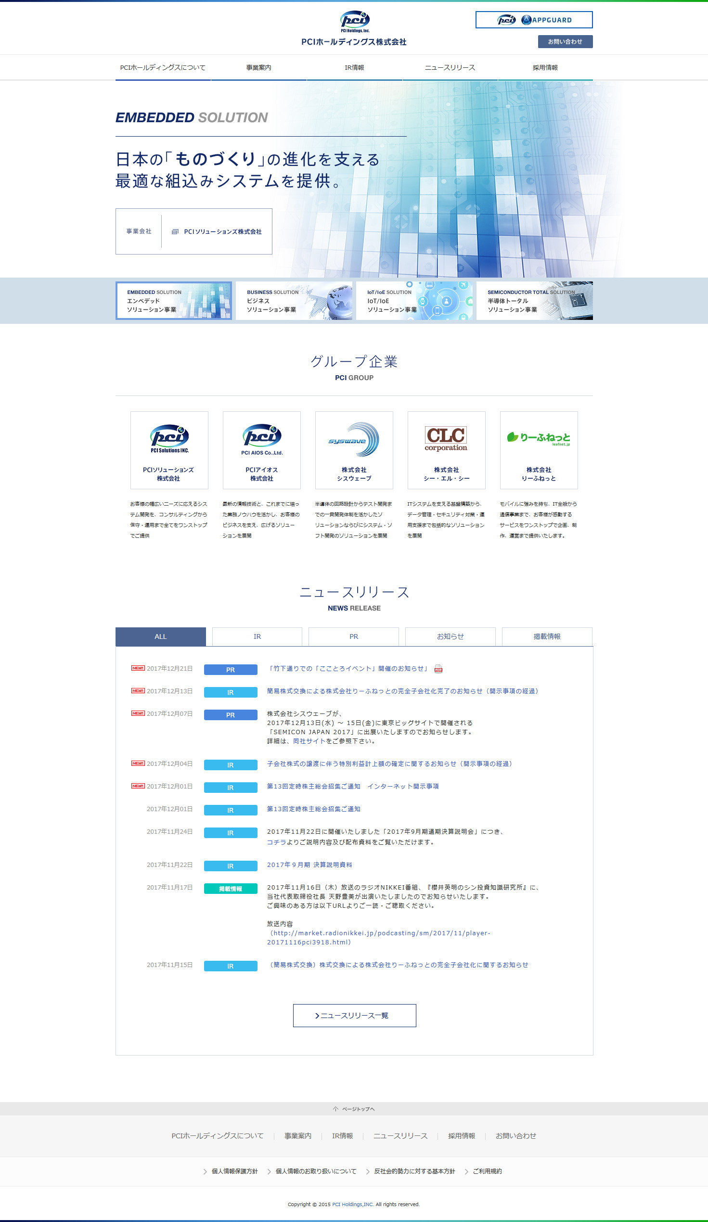Switch to the PR news tab
Screen dimensions: 708x1222
pyautogui.click(x=354, y=636)
